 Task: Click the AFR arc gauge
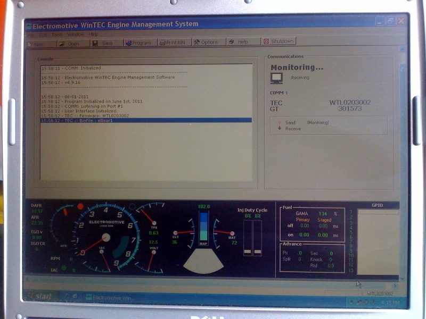(61, 225)
